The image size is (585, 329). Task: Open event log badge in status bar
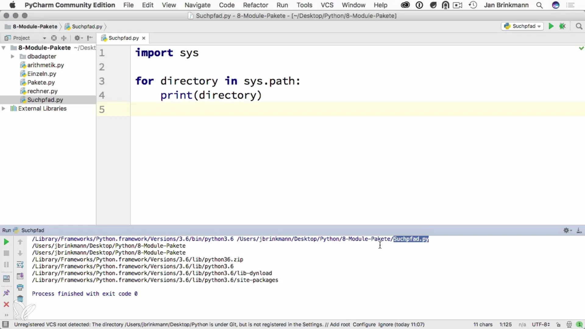[579, 325]
